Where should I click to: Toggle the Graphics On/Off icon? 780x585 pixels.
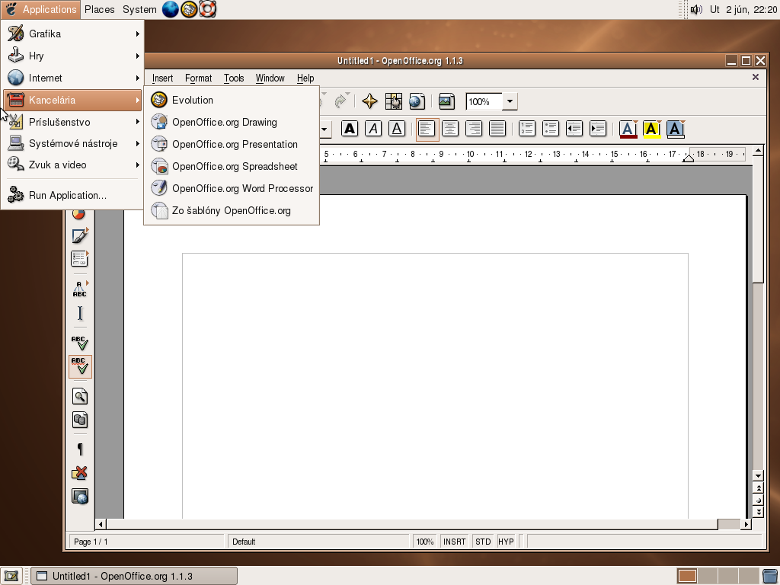point(79,472)
